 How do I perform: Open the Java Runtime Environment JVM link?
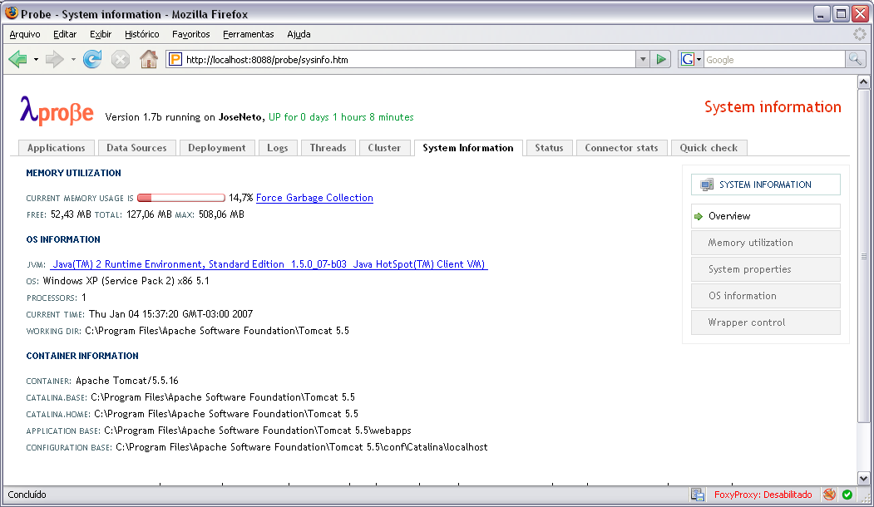[x=268, y=264]
